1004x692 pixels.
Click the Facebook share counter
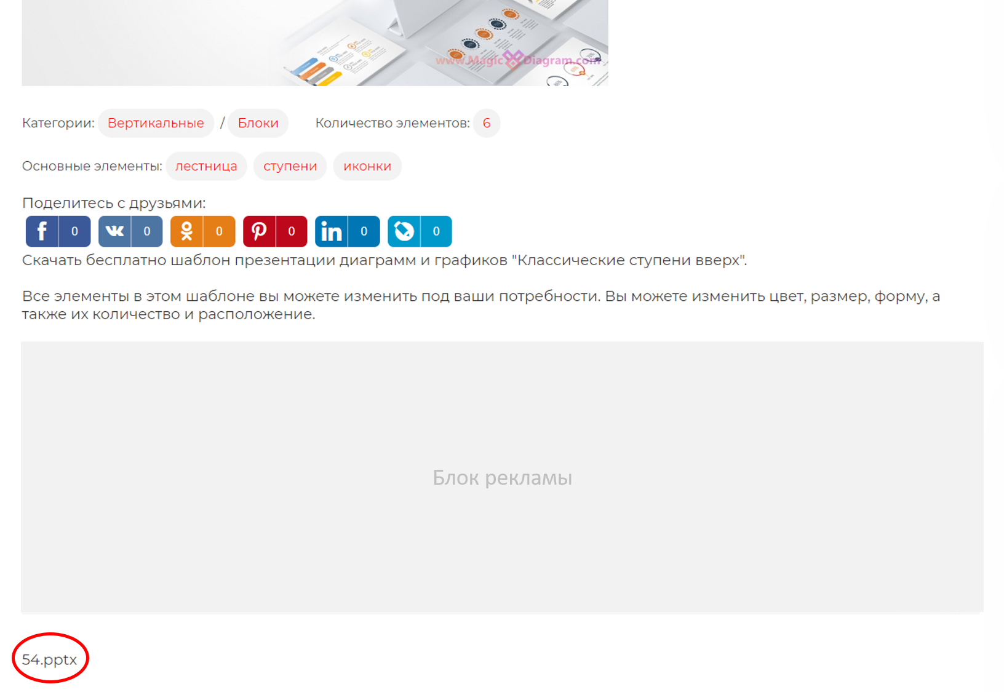[74, 231]
